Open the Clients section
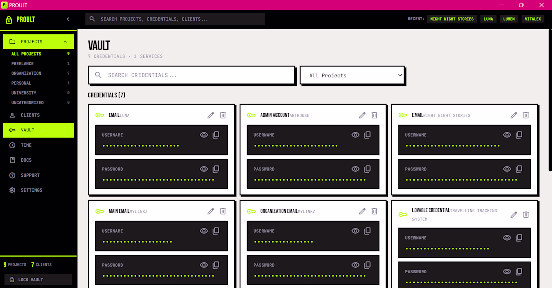Image resolution: width=552 pixels, height=288 pixels. pyautogui.click(x=38, y=115)
